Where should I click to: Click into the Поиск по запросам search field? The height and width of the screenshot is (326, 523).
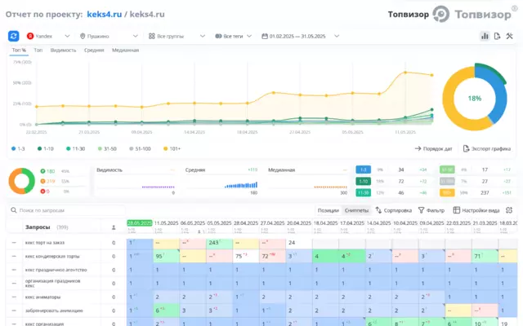[x=67, y=210]
